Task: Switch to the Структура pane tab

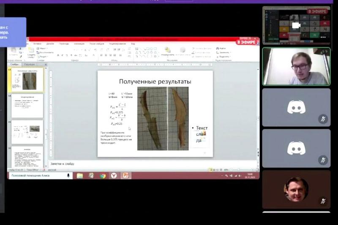Action: point(30,64)
